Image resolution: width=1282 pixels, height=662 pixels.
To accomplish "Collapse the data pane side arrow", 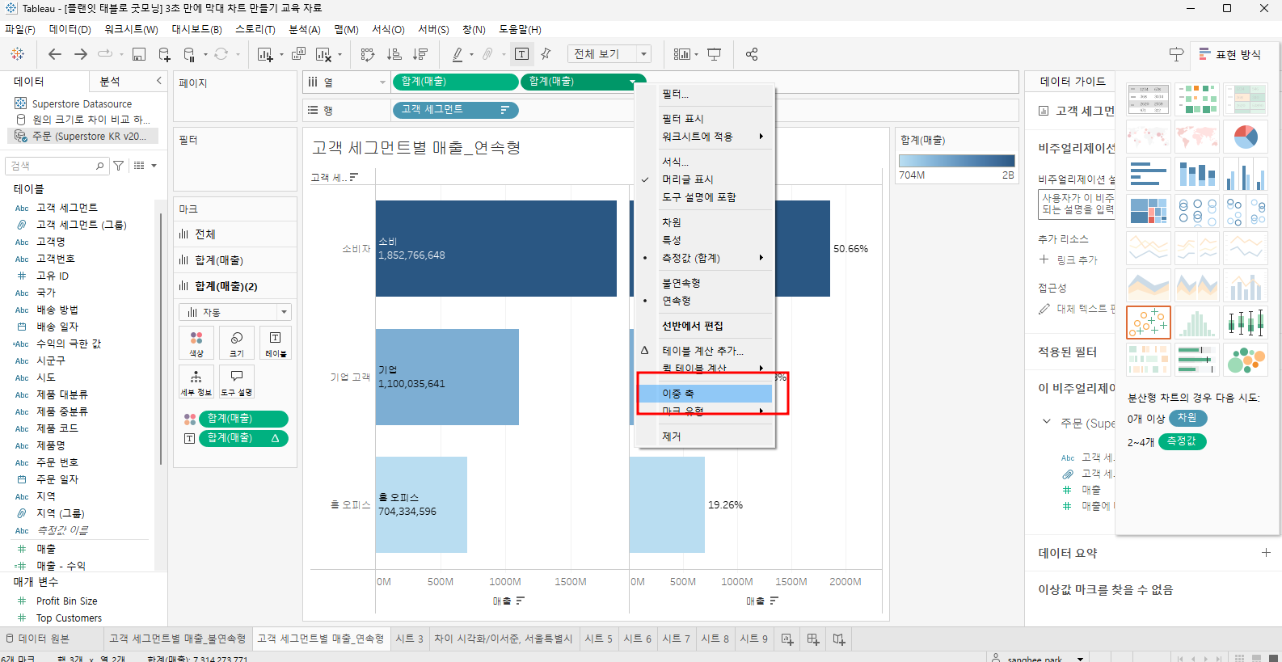I will pyautogui.click(x=158, y=81).
